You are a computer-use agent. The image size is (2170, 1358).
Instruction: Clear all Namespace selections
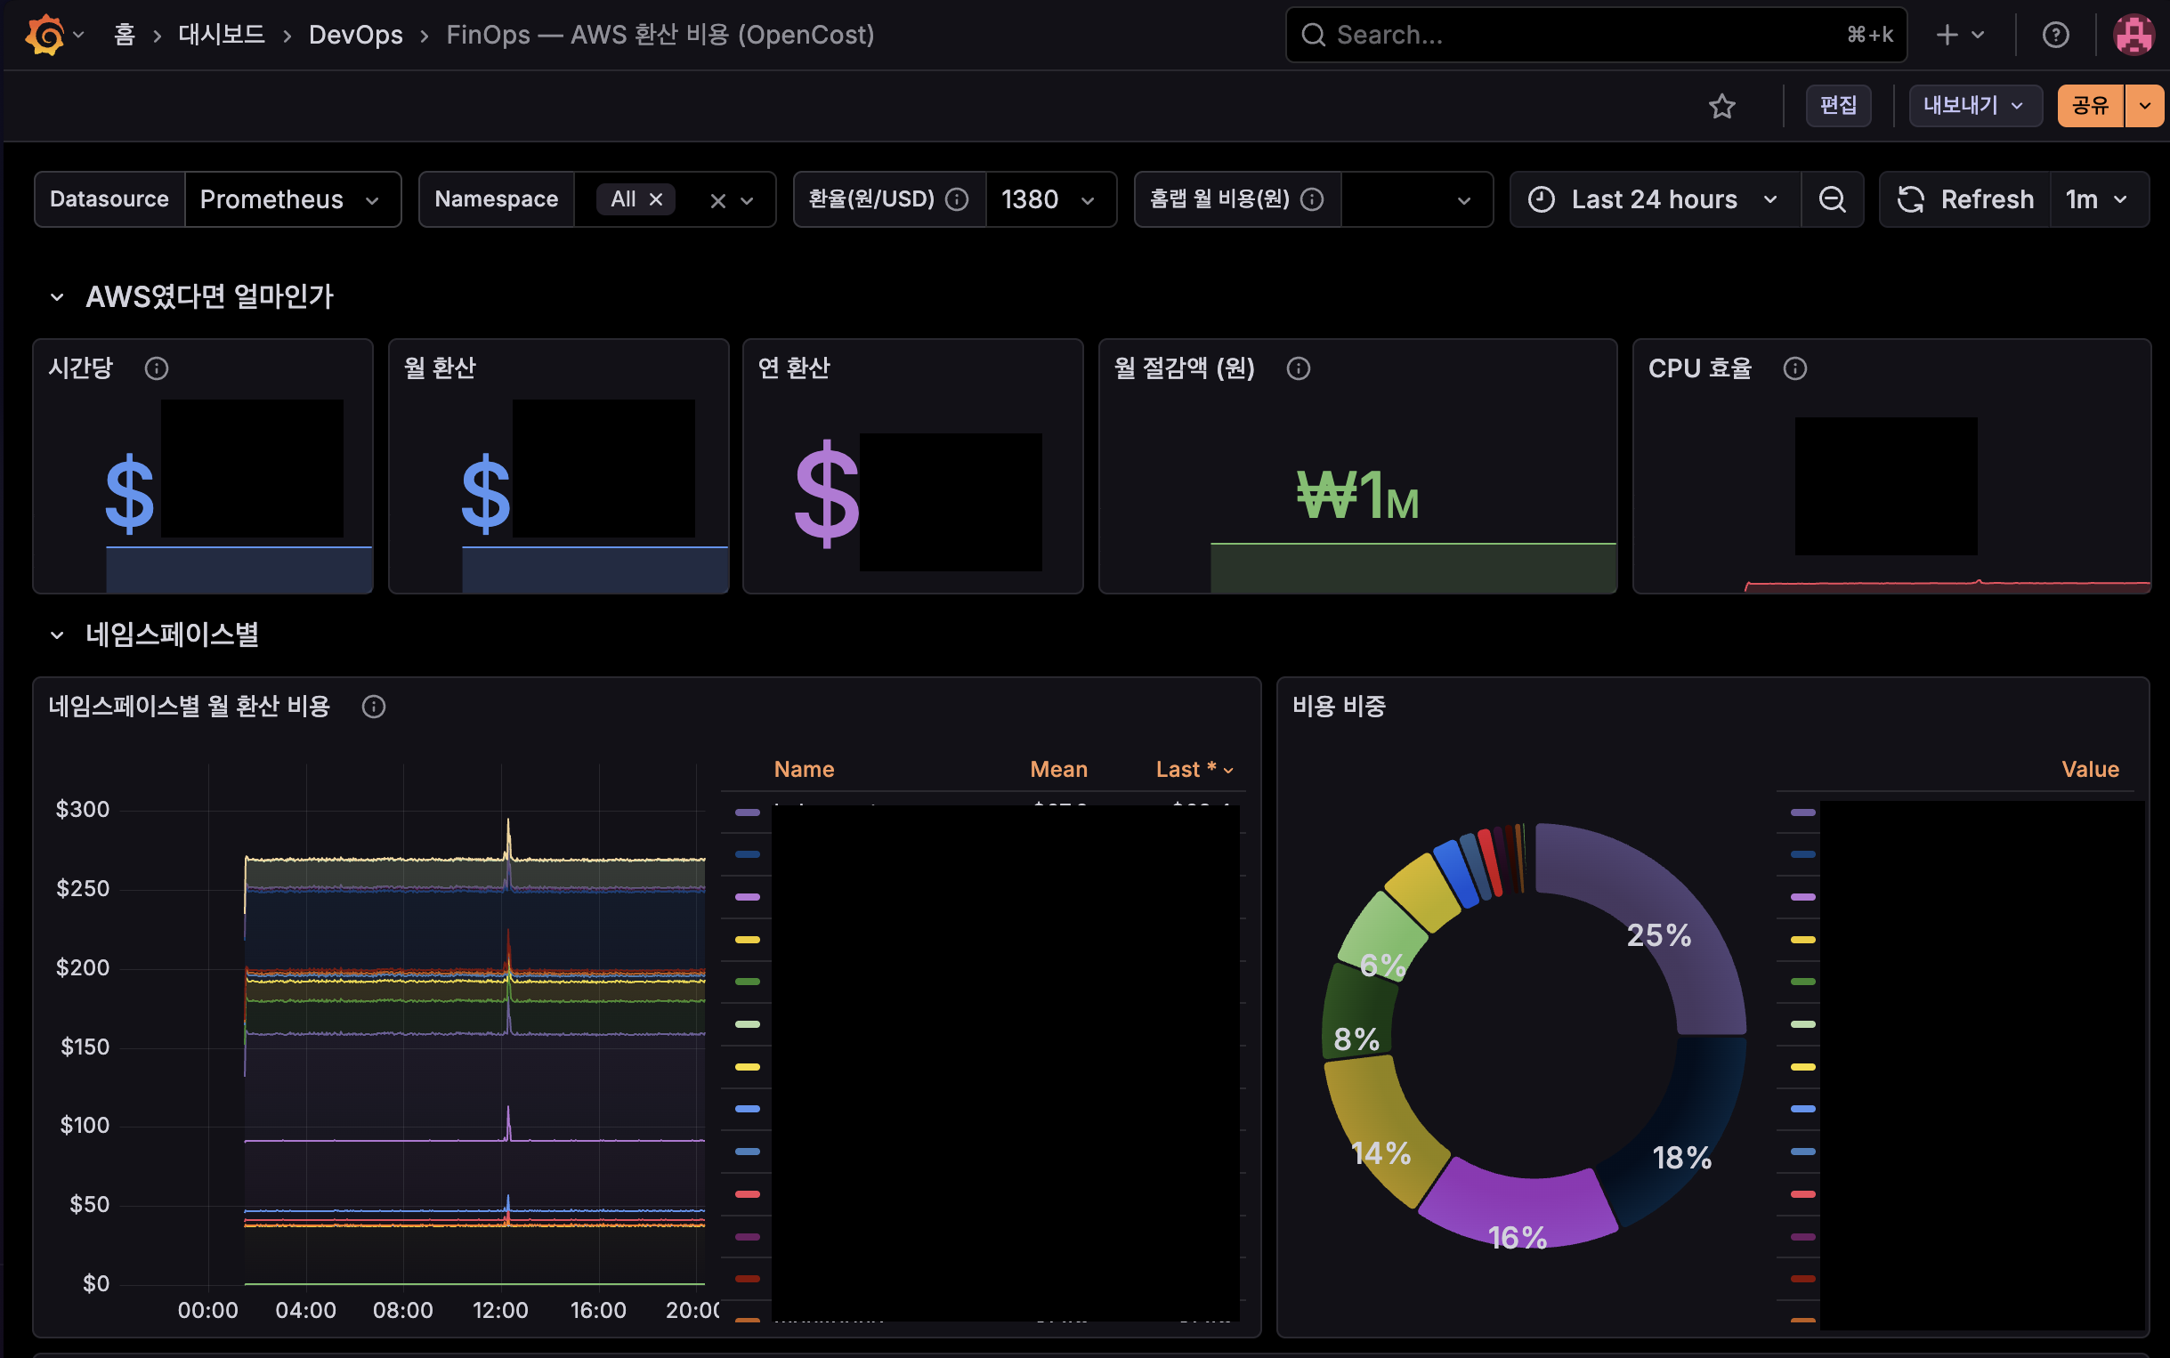[x=717, y=200]
